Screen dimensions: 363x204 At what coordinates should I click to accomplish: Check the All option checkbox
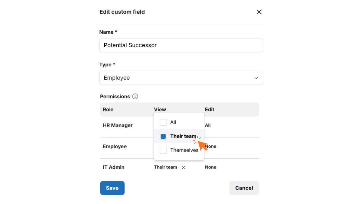tap(163, 122)
